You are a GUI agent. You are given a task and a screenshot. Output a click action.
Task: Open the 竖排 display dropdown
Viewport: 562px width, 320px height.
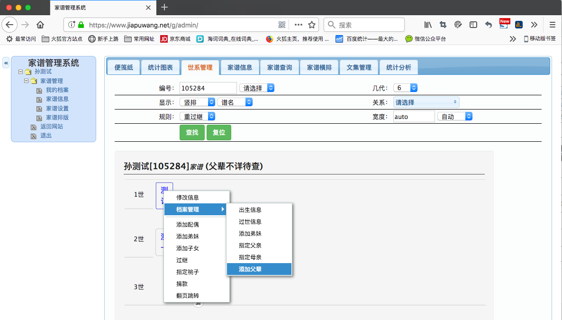tap(197, 102)
